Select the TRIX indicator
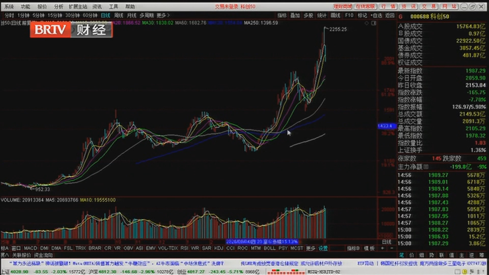This screenshot has width=489, height=275. pos(80,248)
